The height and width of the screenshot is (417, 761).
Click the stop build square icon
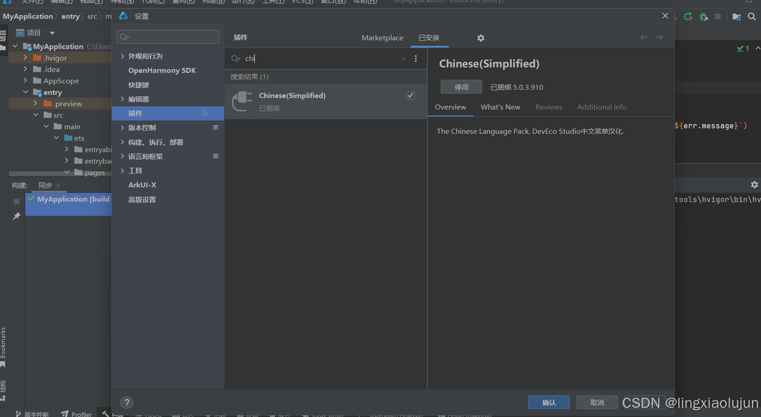coord(17,202)
